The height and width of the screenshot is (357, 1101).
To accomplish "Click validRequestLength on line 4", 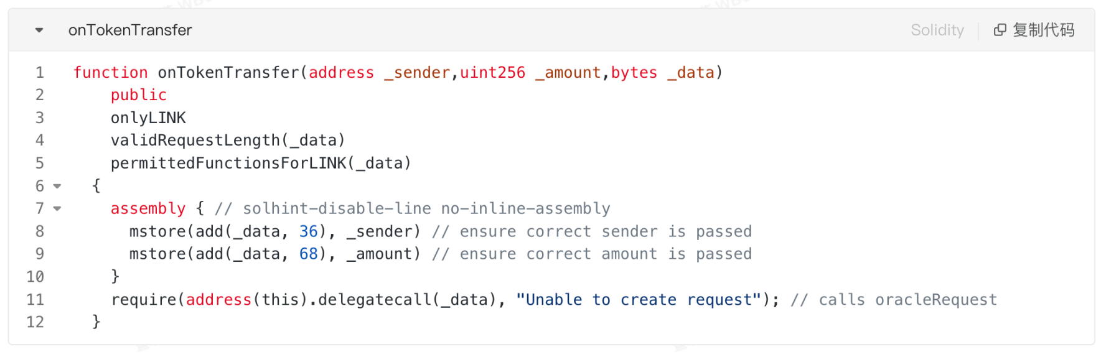I will [x=195, y=141].
